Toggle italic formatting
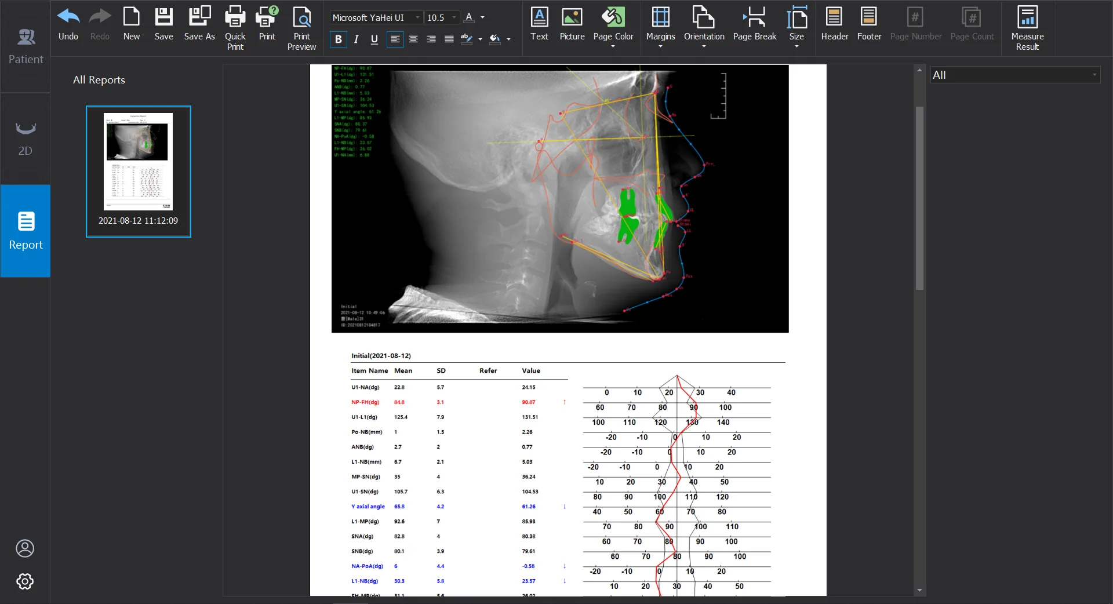Screen dimensions: 1113x604 coord(357,39)
